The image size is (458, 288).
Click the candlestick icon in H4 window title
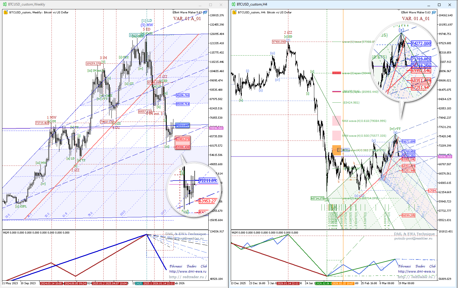[x=233, y=4]
